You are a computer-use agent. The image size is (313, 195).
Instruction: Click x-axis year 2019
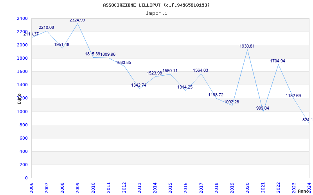pyautogui.click(x=232, y=188)
